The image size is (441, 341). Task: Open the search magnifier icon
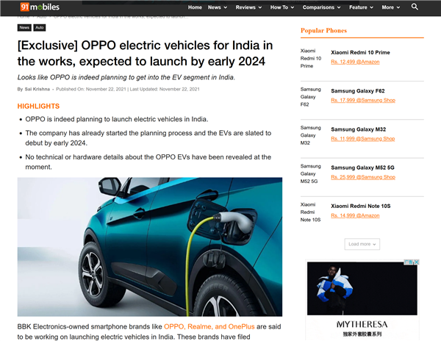(x=415, y=7)
